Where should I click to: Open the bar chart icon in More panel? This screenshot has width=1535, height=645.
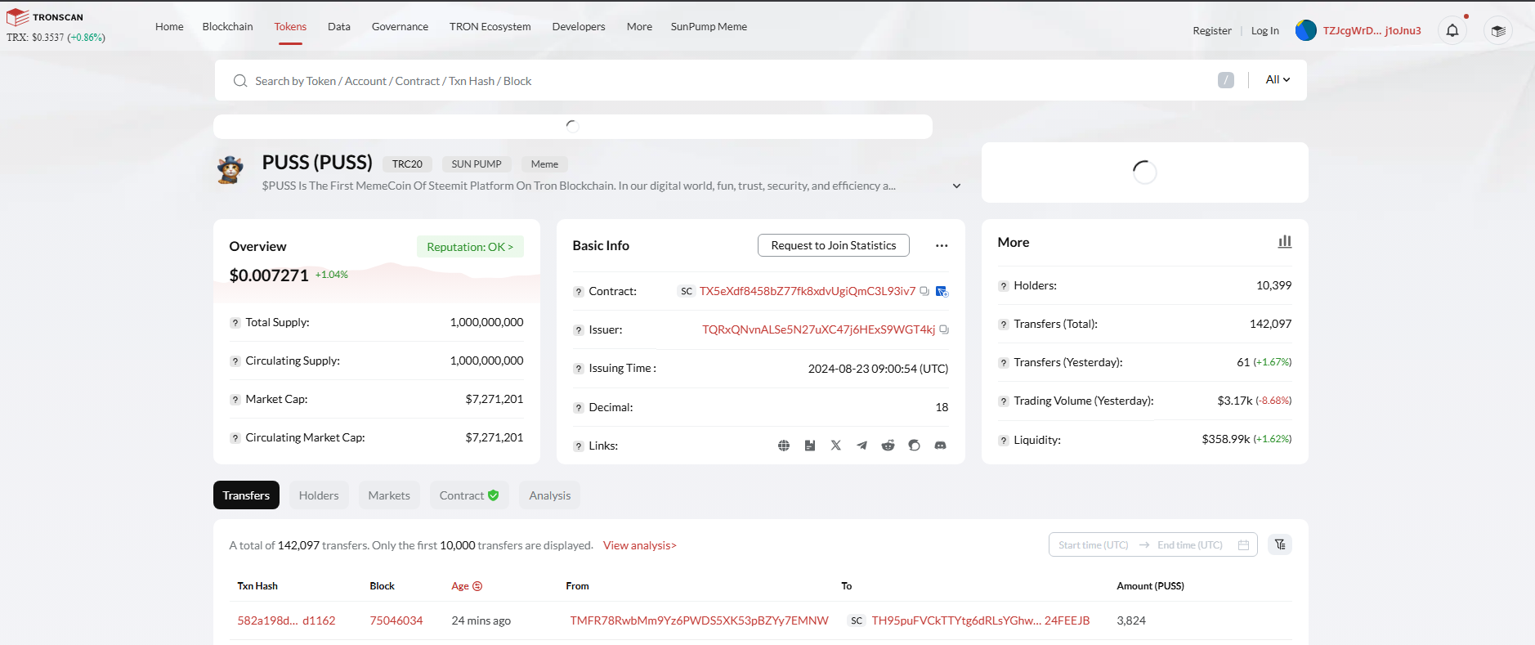tap(1285, 242)
